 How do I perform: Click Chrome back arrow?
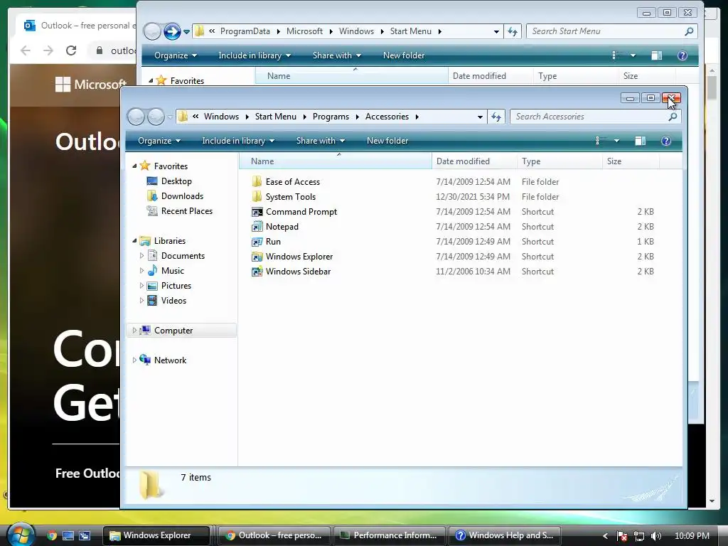(26, 50)
